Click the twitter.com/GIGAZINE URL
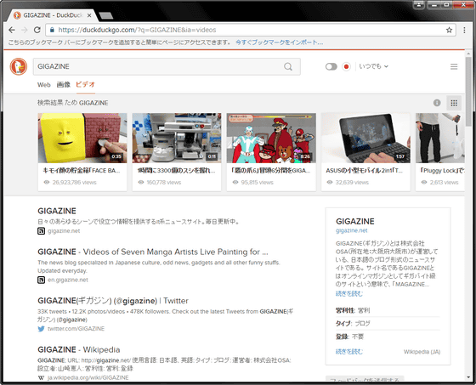This screenshot has width=476, height=385. point(76,329)
